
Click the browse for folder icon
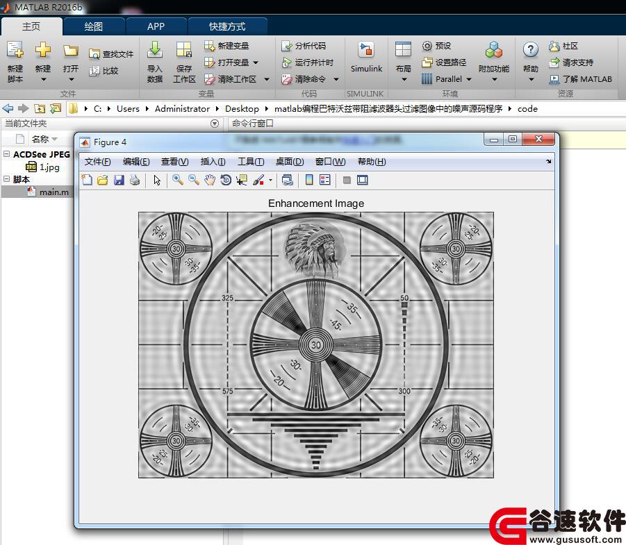click(x=56, y=108)
